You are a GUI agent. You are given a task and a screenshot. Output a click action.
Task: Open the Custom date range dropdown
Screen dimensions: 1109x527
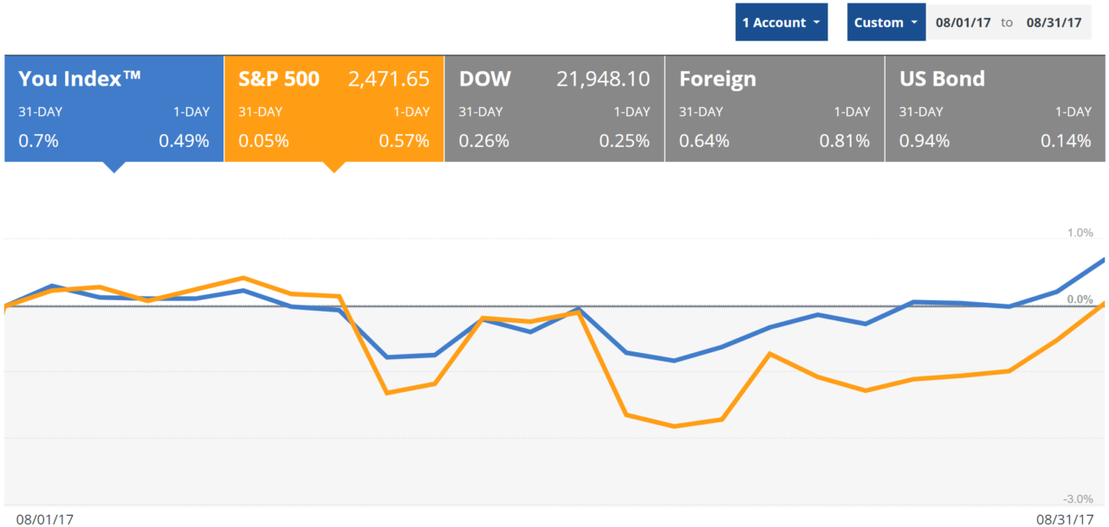tap(885, 22)
